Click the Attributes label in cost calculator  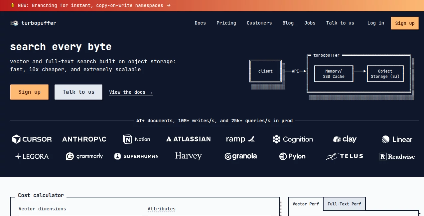[162, 209]
